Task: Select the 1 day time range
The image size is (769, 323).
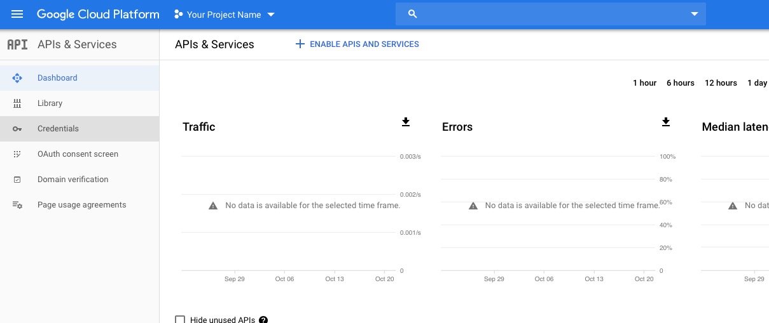Action: coord(757,83)
